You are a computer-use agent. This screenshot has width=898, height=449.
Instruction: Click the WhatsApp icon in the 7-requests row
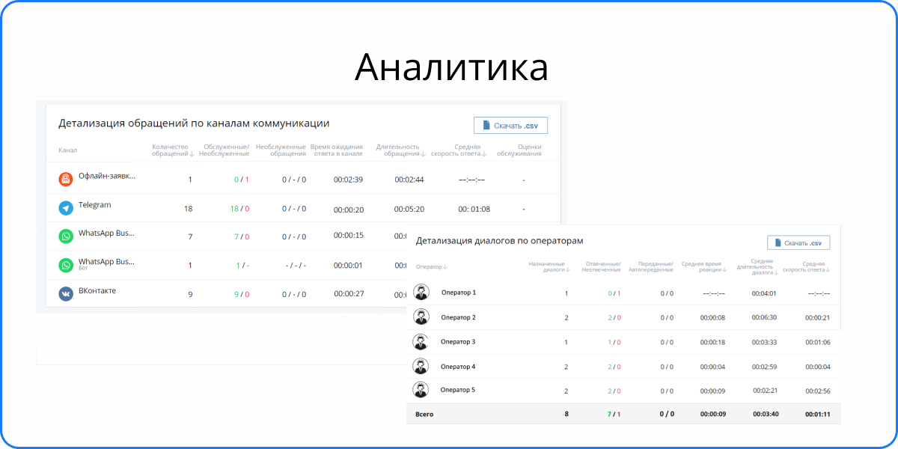click(x=66, y=236)
